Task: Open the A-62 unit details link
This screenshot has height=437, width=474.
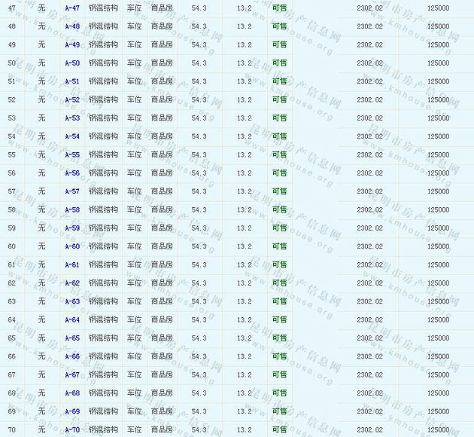Action: point(72,283)
